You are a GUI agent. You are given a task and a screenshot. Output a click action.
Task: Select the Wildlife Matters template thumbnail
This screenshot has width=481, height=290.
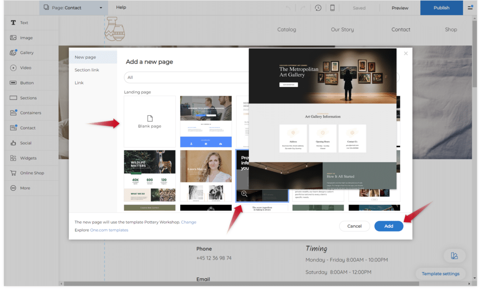coord(149,176)
